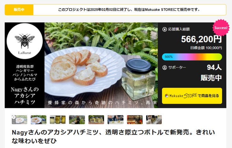
Task: Select the fourth thumbnail with beekeeper outdoors
Action: coord(77,120)
